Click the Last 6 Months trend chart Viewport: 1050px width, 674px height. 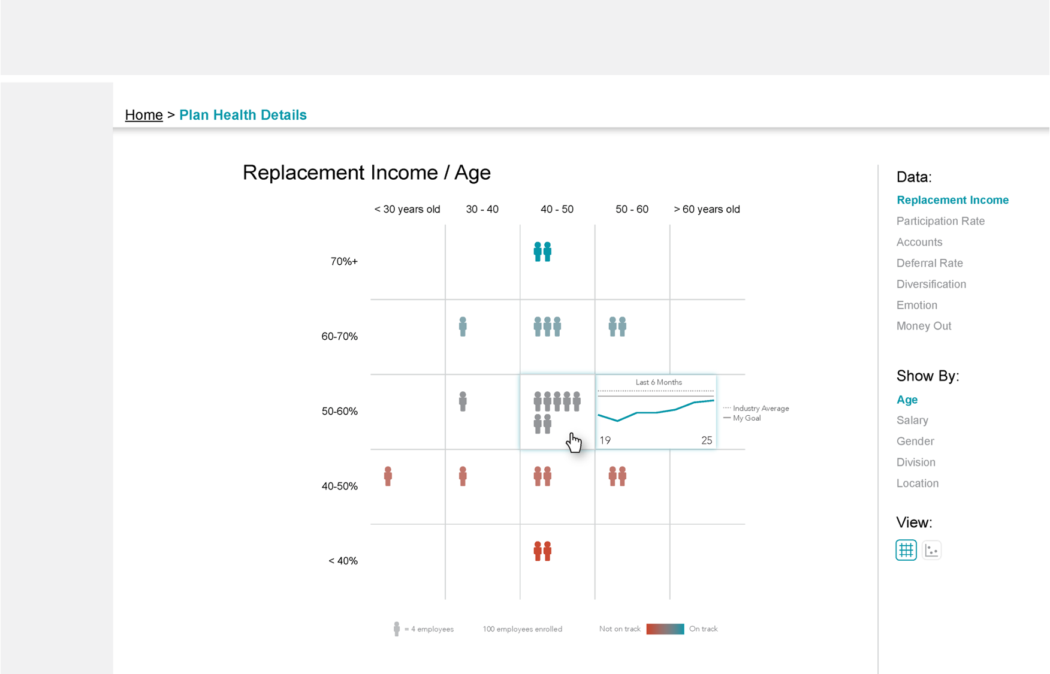[x=656, y=412]
